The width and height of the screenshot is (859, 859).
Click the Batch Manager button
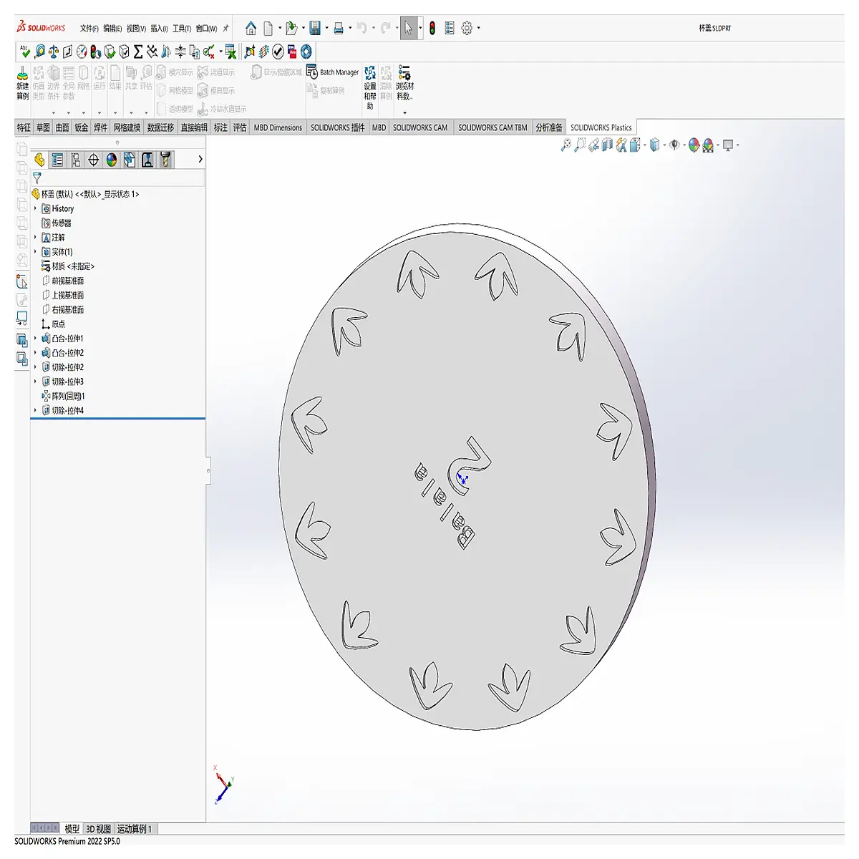(x=333, y=72)
